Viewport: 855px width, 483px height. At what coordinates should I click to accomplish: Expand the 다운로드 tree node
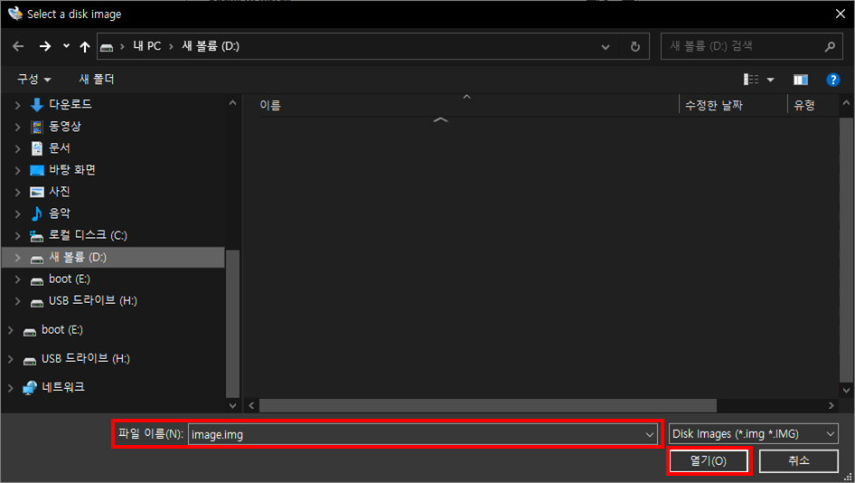pyautogui.click(x=17, y=105)
